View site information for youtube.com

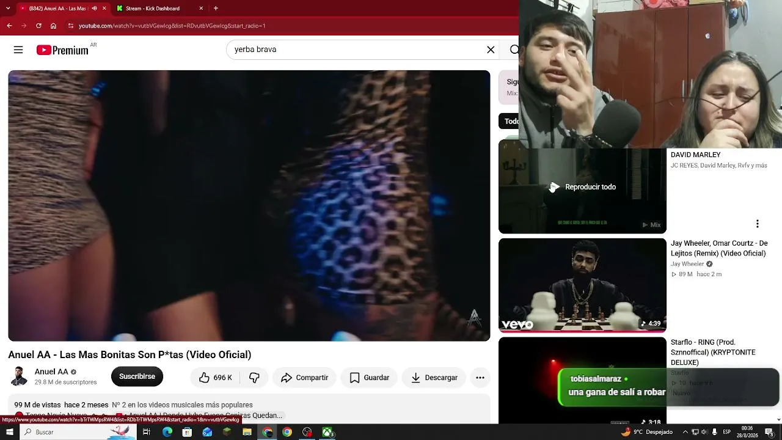pyautogui.click(x=71, y=26)
